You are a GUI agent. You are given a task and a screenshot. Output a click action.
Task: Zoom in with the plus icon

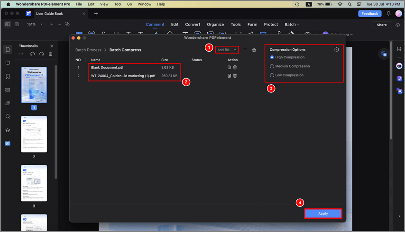click(52, 24)
